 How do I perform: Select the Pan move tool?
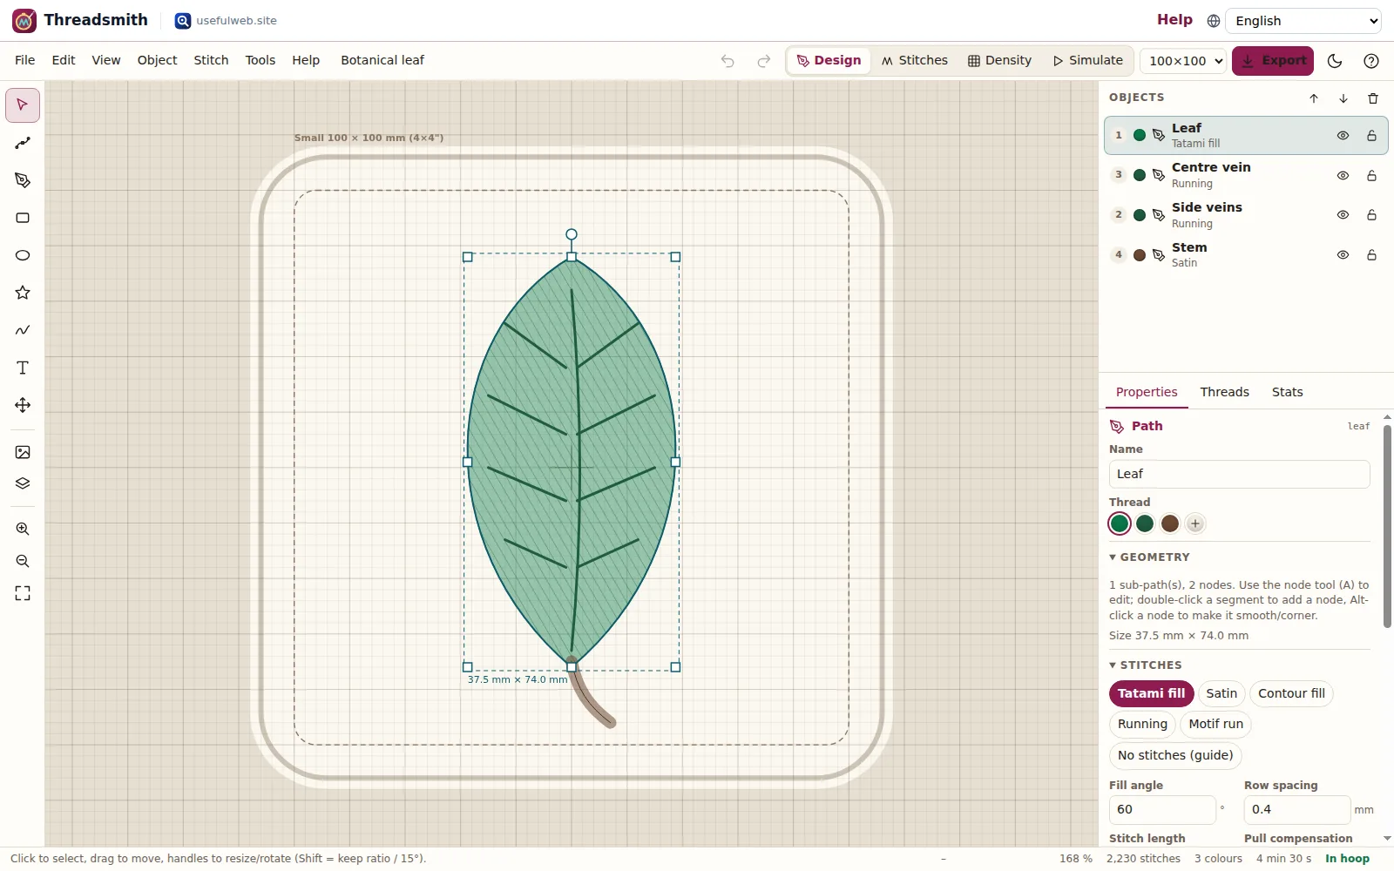(x=23, y=405)
